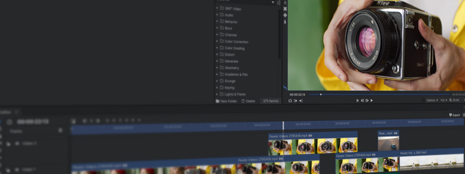Toggle loop playback in the viewer
Image resolution: width=465 pixels, height=174 pixels.
(x=290, y=101)
